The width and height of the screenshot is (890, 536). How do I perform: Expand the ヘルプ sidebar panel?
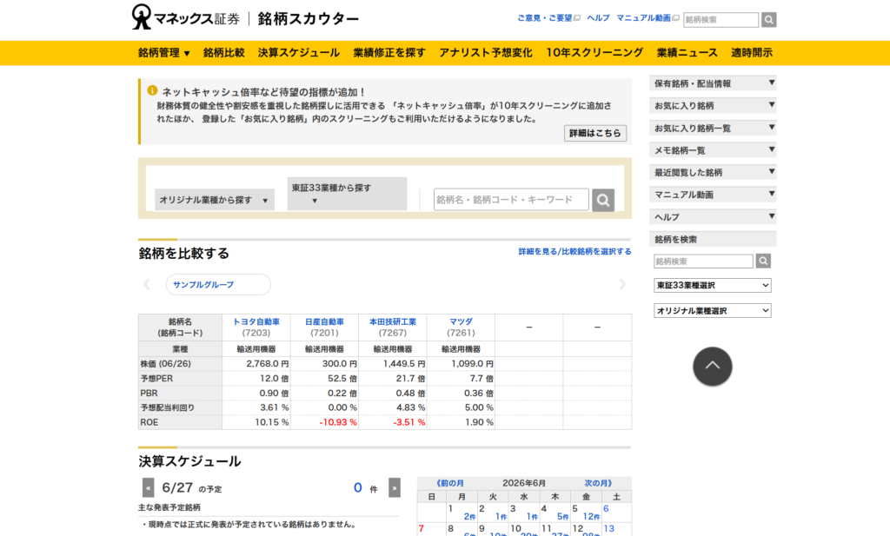click(x=713, y=216)
